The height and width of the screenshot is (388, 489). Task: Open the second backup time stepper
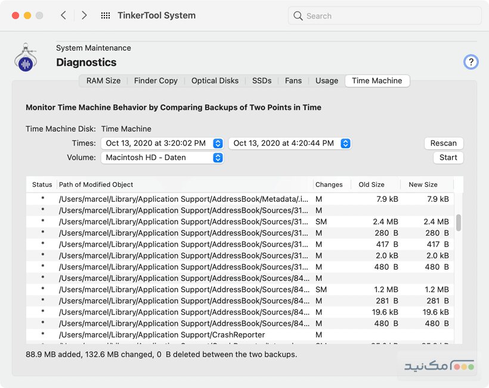tap(345, 143)
